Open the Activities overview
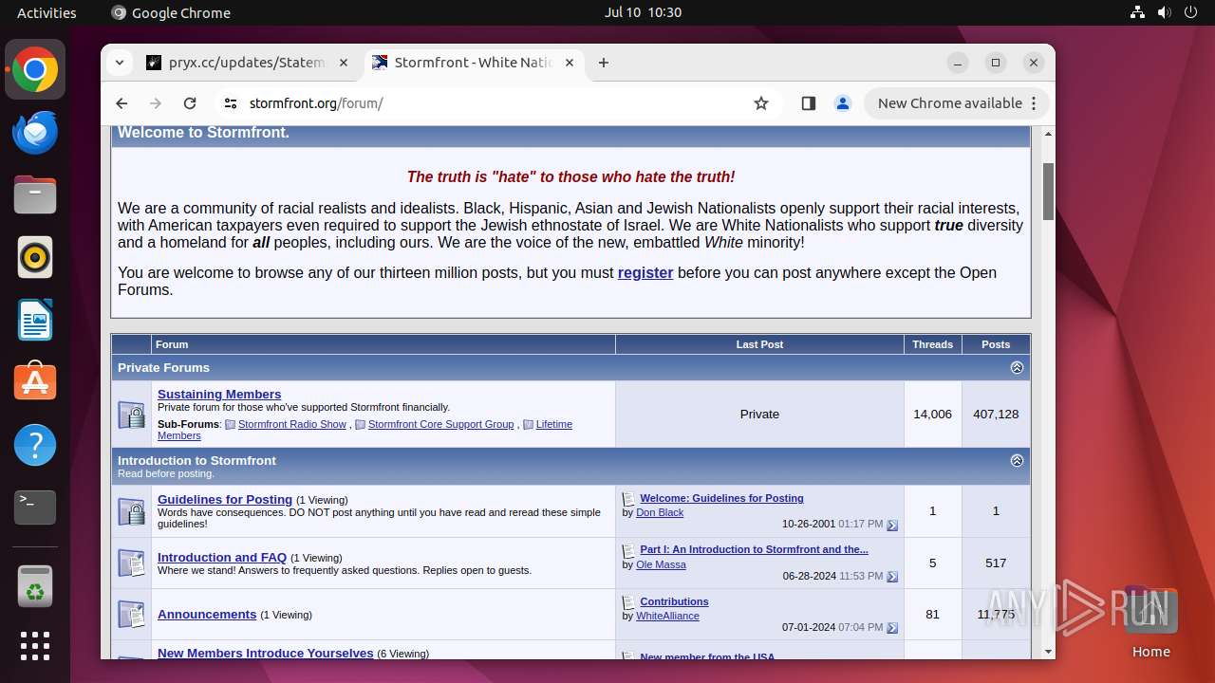1215x683 pixels. click(x=47, y=12)
